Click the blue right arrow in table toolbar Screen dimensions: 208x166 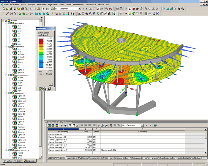click(x=65, y=125)
